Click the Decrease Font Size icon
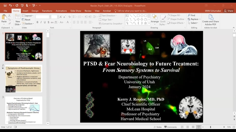 click(65, 17)
